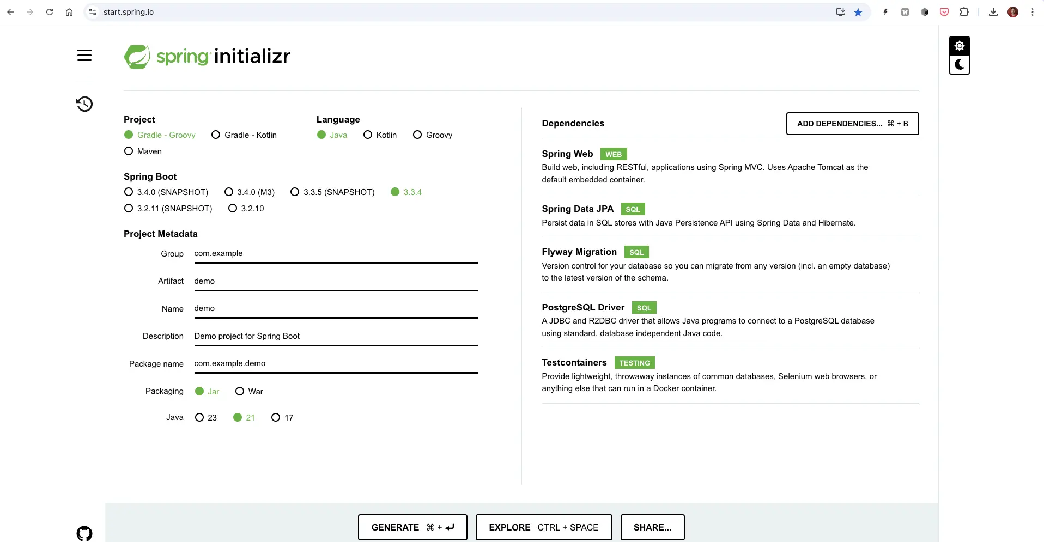Edit the Package name field
This screenshot has width=1044, height=542.
pos(336,364)
